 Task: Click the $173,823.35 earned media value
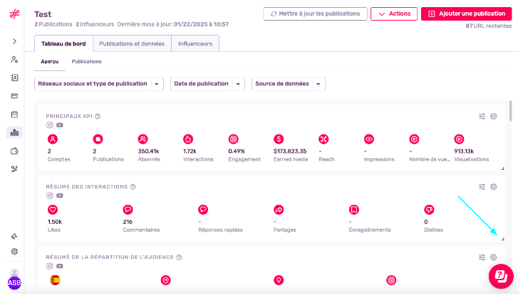pos(290,151)
